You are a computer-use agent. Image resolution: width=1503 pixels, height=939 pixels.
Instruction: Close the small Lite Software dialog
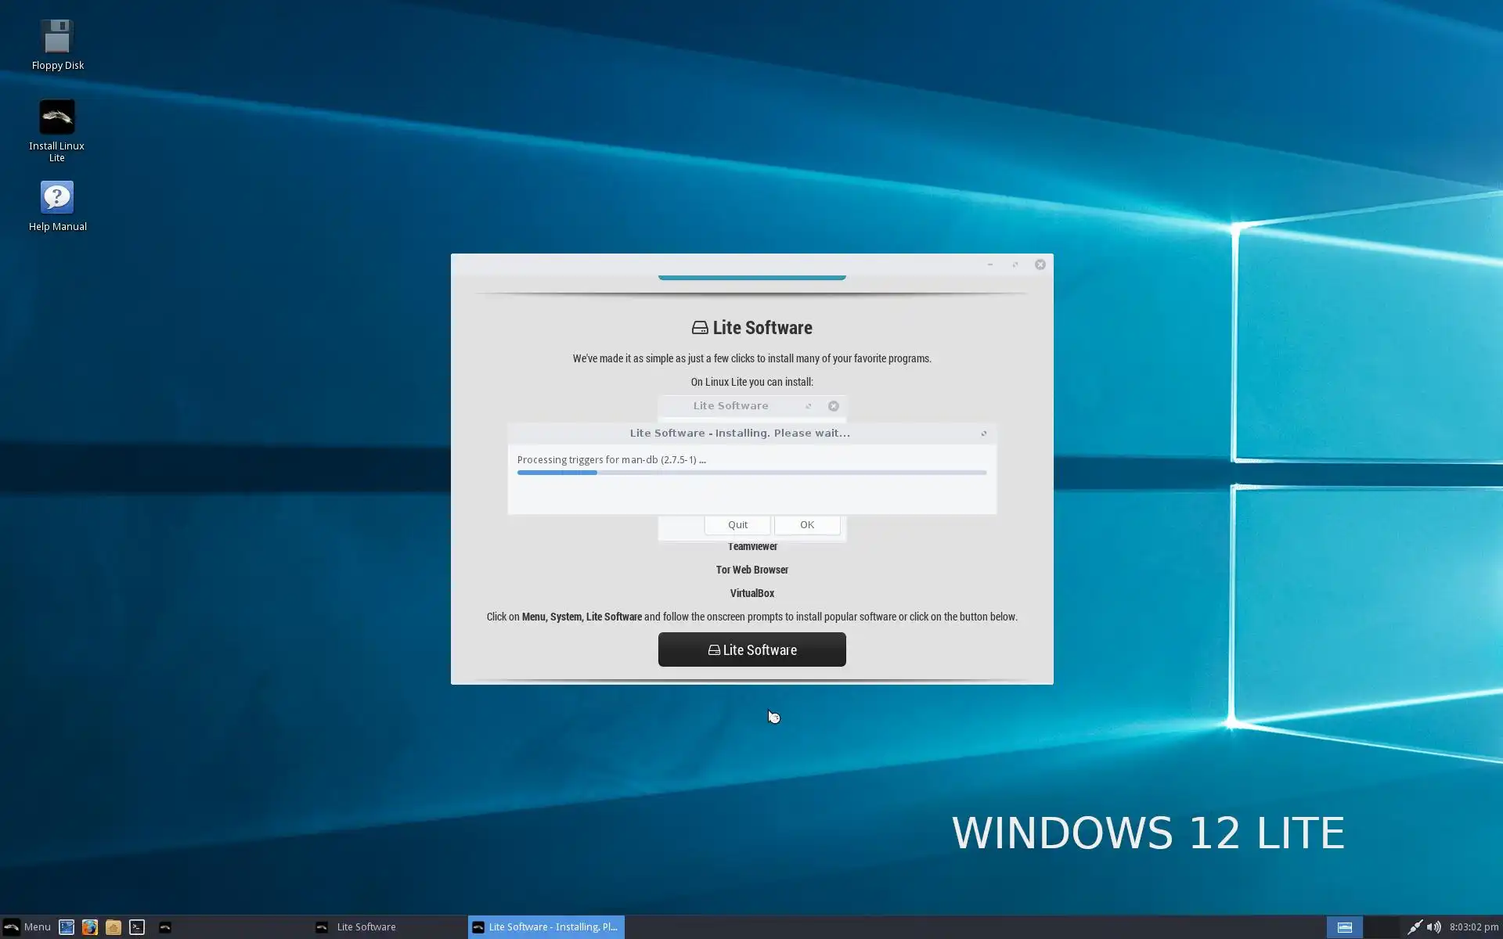coord(833,406)
